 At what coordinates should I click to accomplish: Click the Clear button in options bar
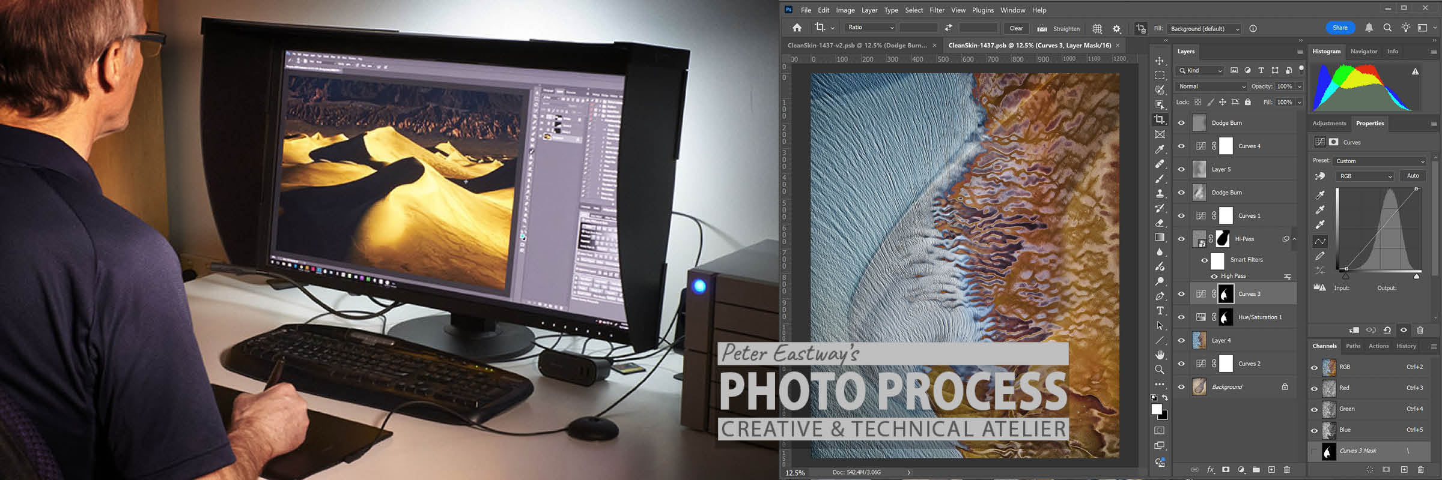1016,28
